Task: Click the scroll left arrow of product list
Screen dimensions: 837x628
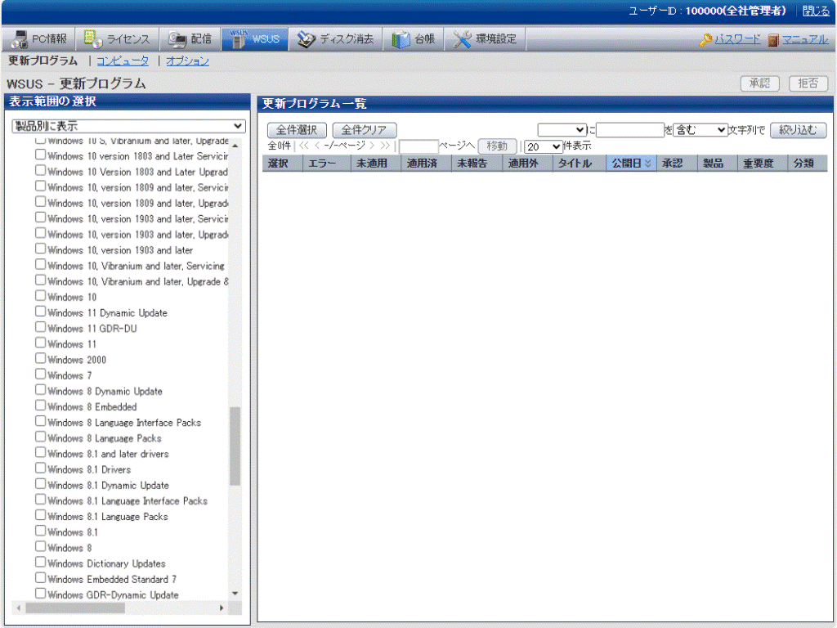Action: 19,608
